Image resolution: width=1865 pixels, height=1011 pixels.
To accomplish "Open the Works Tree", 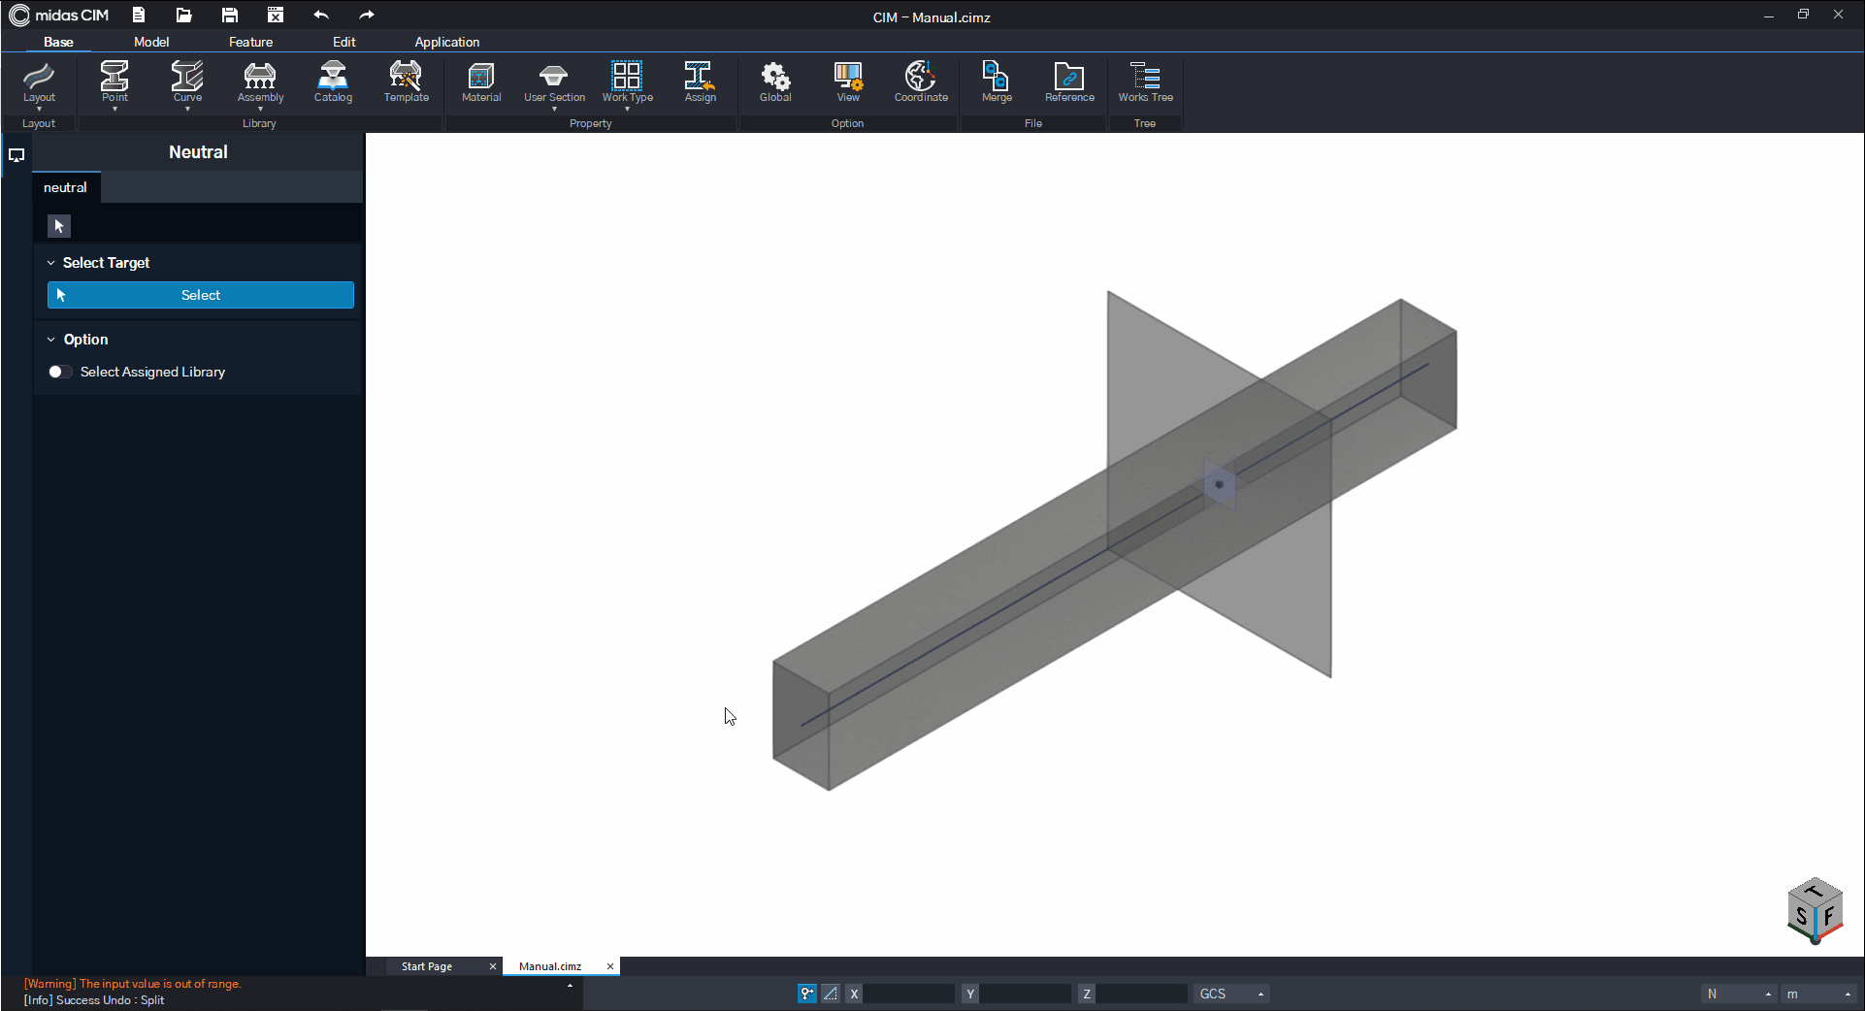I will (1145, 82).
